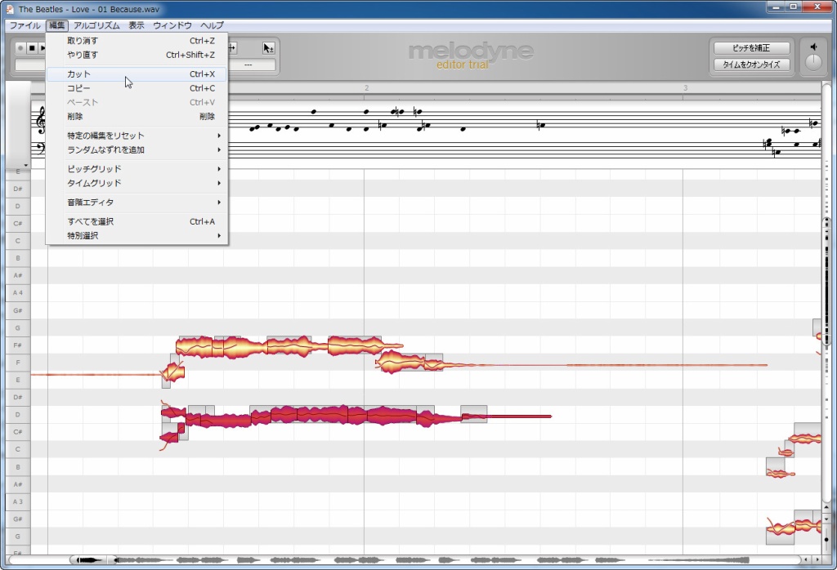Screen dimensions: 837x570
Task: Click the A 4 key in pitch ruler
Action: [18, 292]
